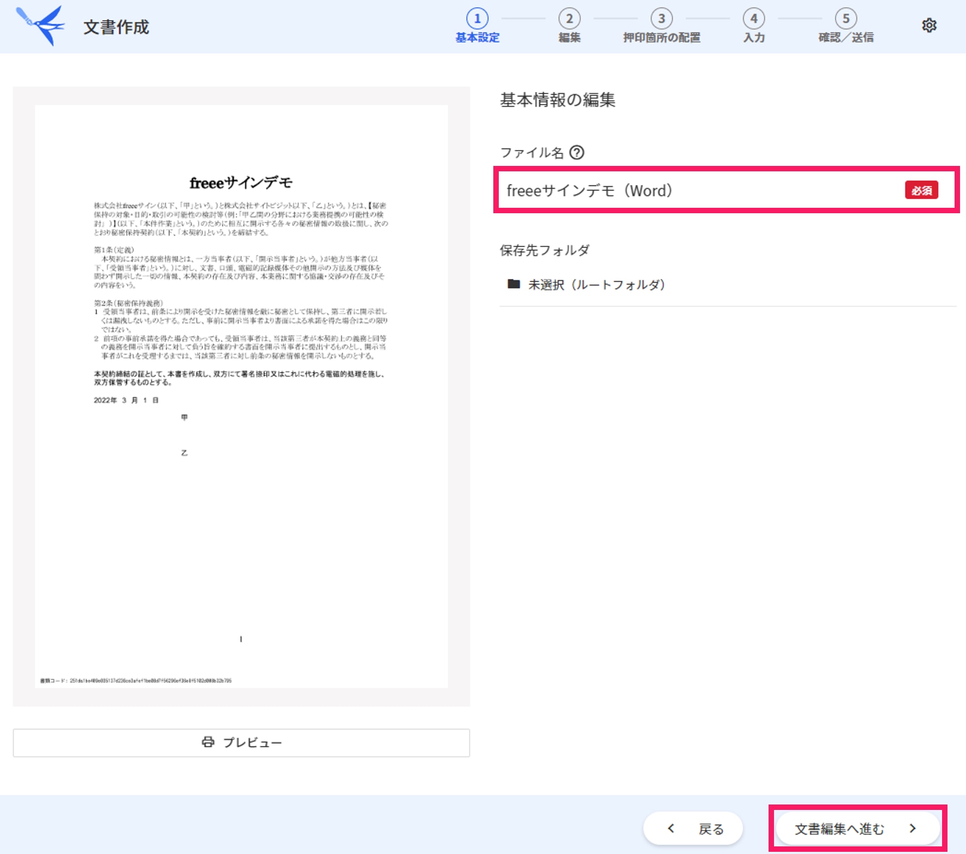
Task: Go to step 1 基本設定
Action: click(477, 26)
